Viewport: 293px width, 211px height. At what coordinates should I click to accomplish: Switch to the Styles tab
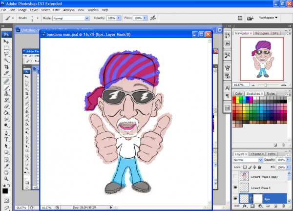271,93
